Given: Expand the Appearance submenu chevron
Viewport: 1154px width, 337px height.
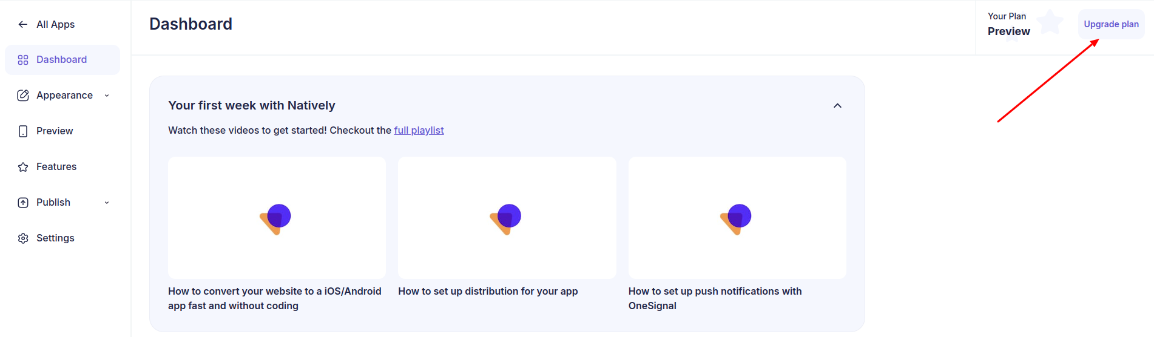Looking at the screenshot, I should click(107, 96).
